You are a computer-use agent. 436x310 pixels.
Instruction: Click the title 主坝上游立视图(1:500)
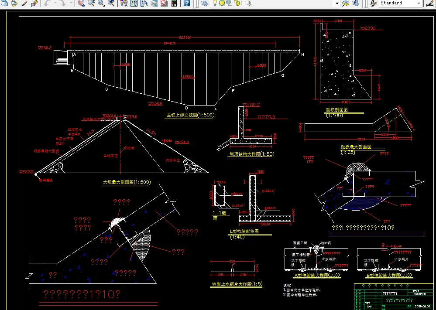coord(190,115)
